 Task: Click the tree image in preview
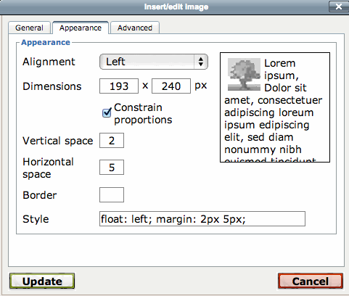(244, 75)
